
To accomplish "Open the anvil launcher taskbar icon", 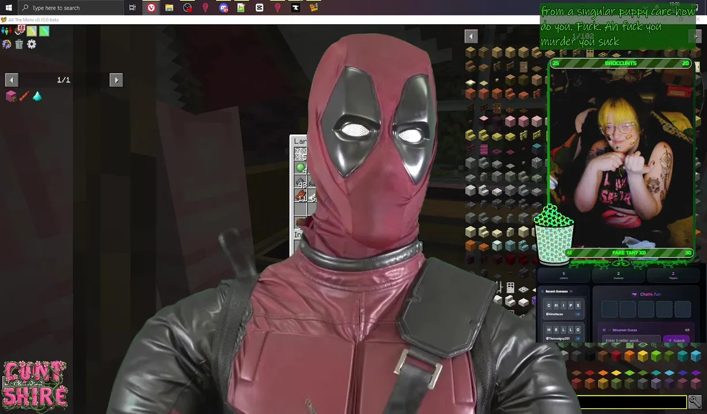I will coord(295,7).
